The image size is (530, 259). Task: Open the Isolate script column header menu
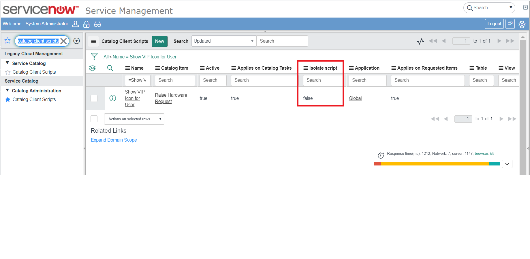[305, 68]
